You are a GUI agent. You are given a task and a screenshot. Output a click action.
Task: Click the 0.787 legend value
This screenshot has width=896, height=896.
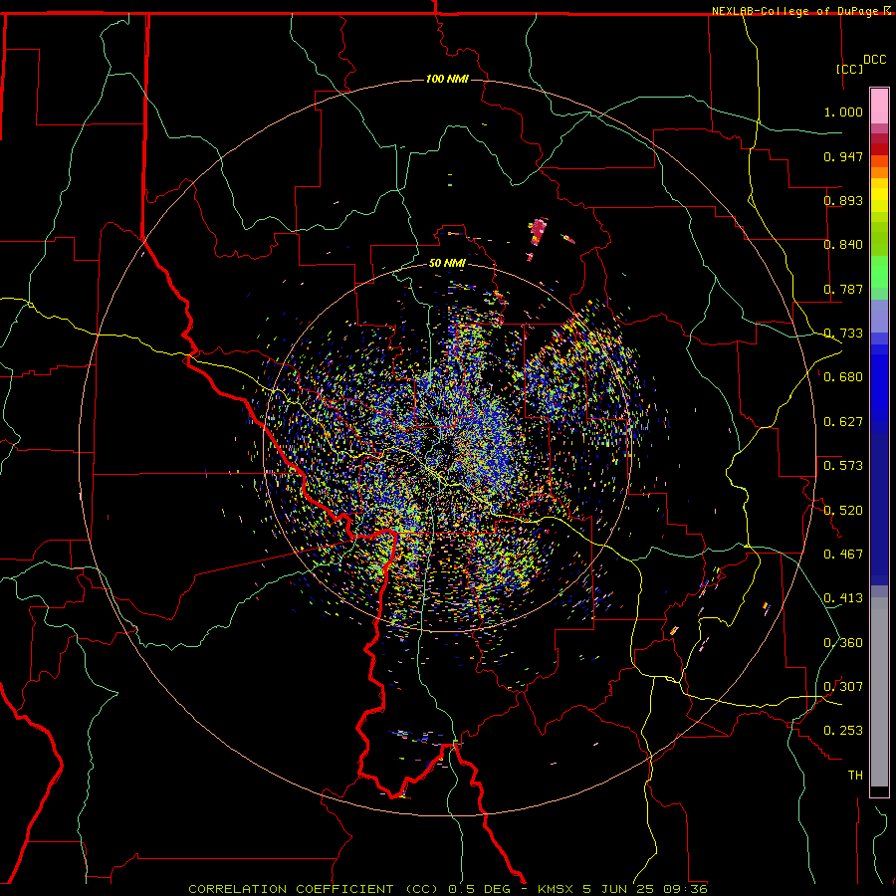coord(843,289)
